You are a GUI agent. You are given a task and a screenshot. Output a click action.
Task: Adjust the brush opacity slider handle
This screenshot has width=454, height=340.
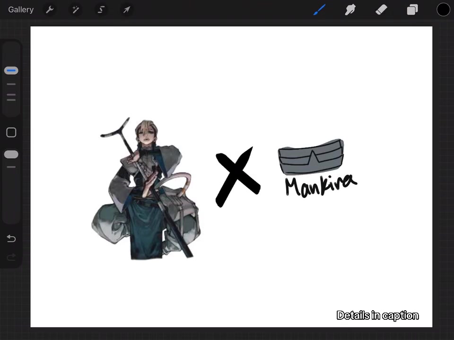click(11, 154)
